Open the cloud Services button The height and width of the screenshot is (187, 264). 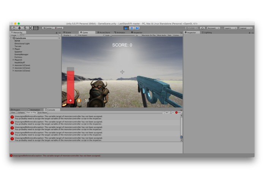(x=202, y=28)
